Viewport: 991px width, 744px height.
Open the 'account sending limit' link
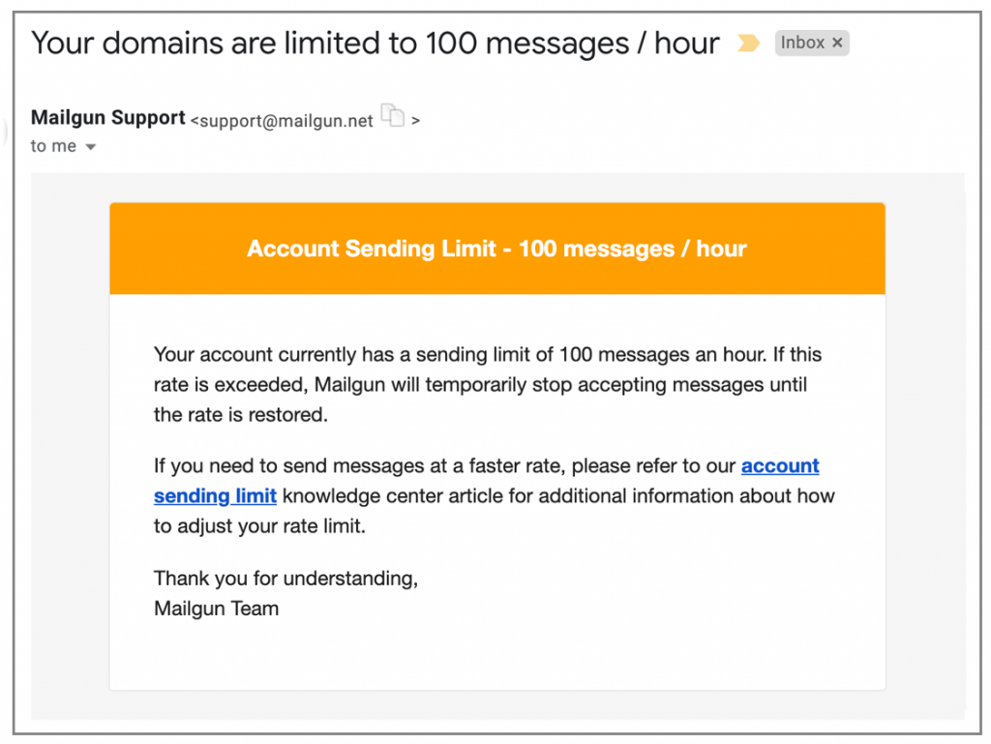[780, 465]
